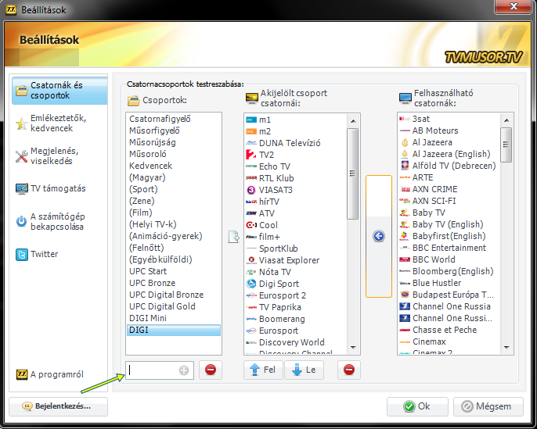Image resolution: width=537 pixels, height=429 pixels.
Task: Click the Bejelentkezés login button
Action: (59, 406)
